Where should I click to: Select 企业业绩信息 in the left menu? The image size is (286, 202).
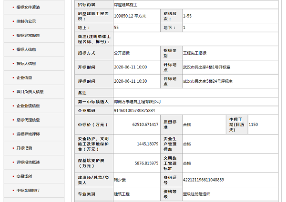(x=28, y=106)
